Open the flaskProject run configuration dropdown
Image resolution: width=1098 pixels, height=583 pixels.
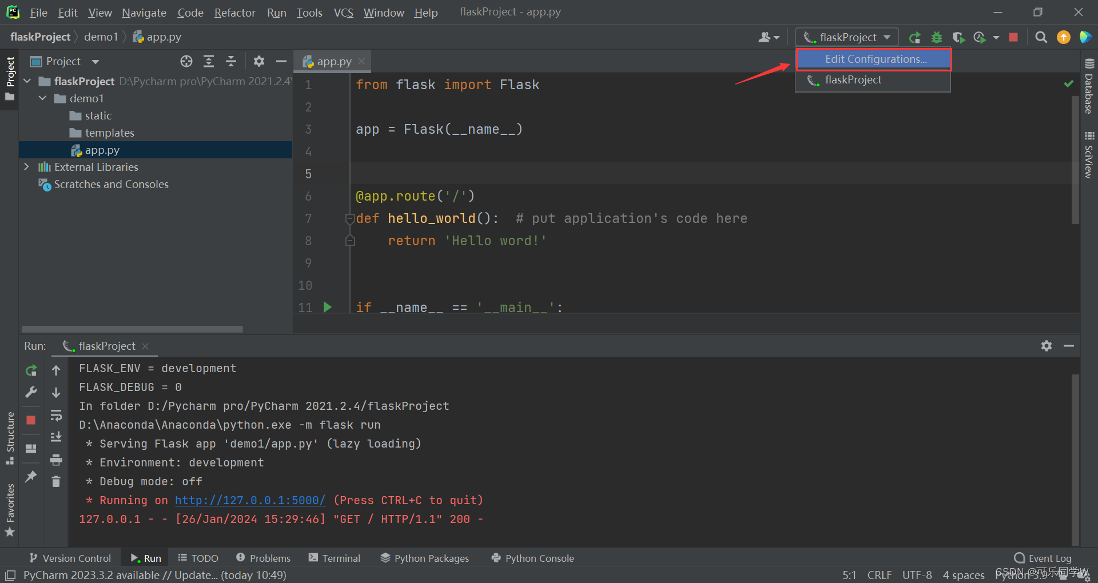(x=847, y=37)
